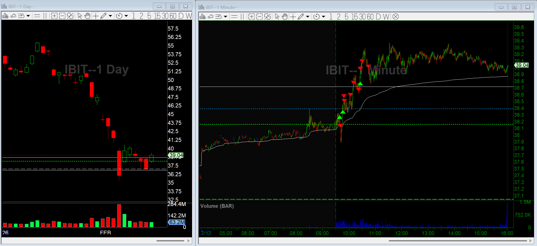Switch 1 Minute window to 5-minute interval

(x=347, y=17)
